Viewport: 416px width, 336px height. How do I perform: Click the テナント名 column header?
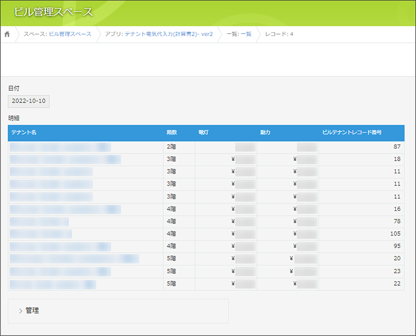click(x=24, y=132)
